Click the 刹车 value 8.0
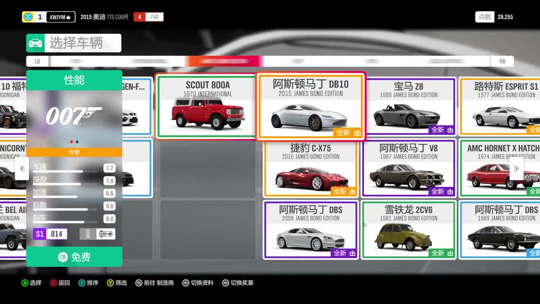540x304 pixels. tap(109, 219)
